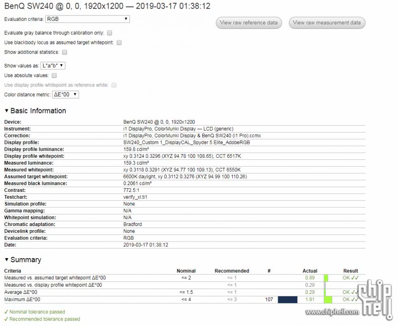
Task: Click the Correction value ending in .ccmx
Action: coord(192,136)
